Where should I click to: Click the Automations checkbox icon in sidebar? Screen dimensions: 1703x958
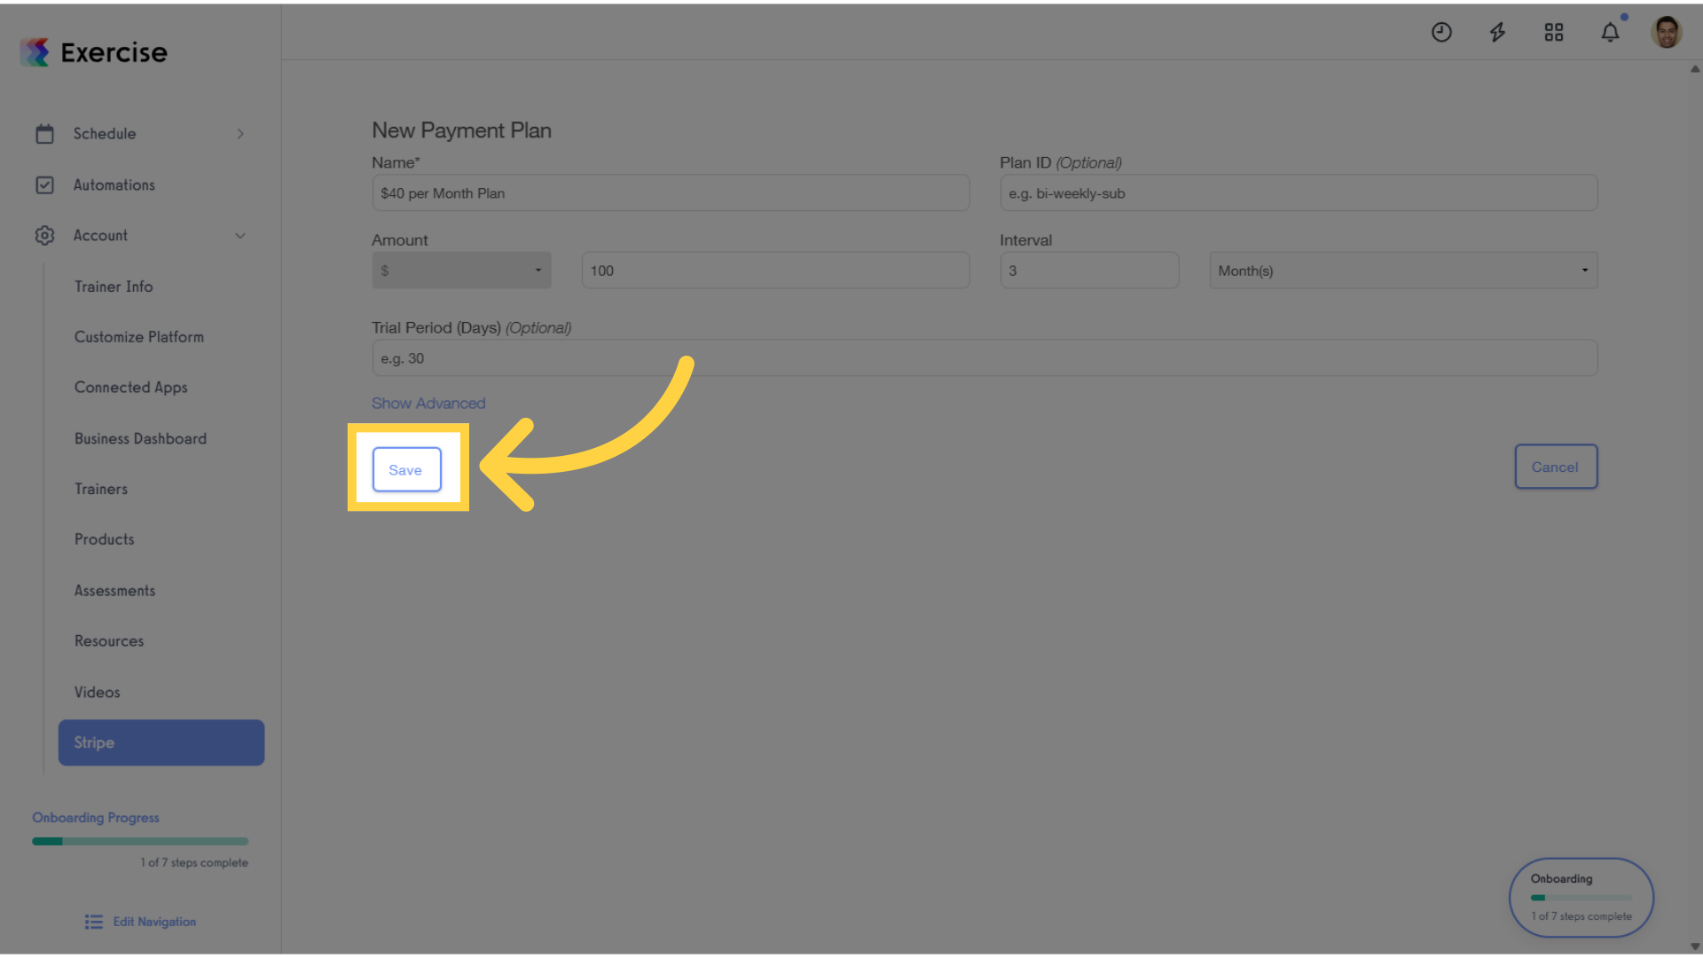click(44, 185)
